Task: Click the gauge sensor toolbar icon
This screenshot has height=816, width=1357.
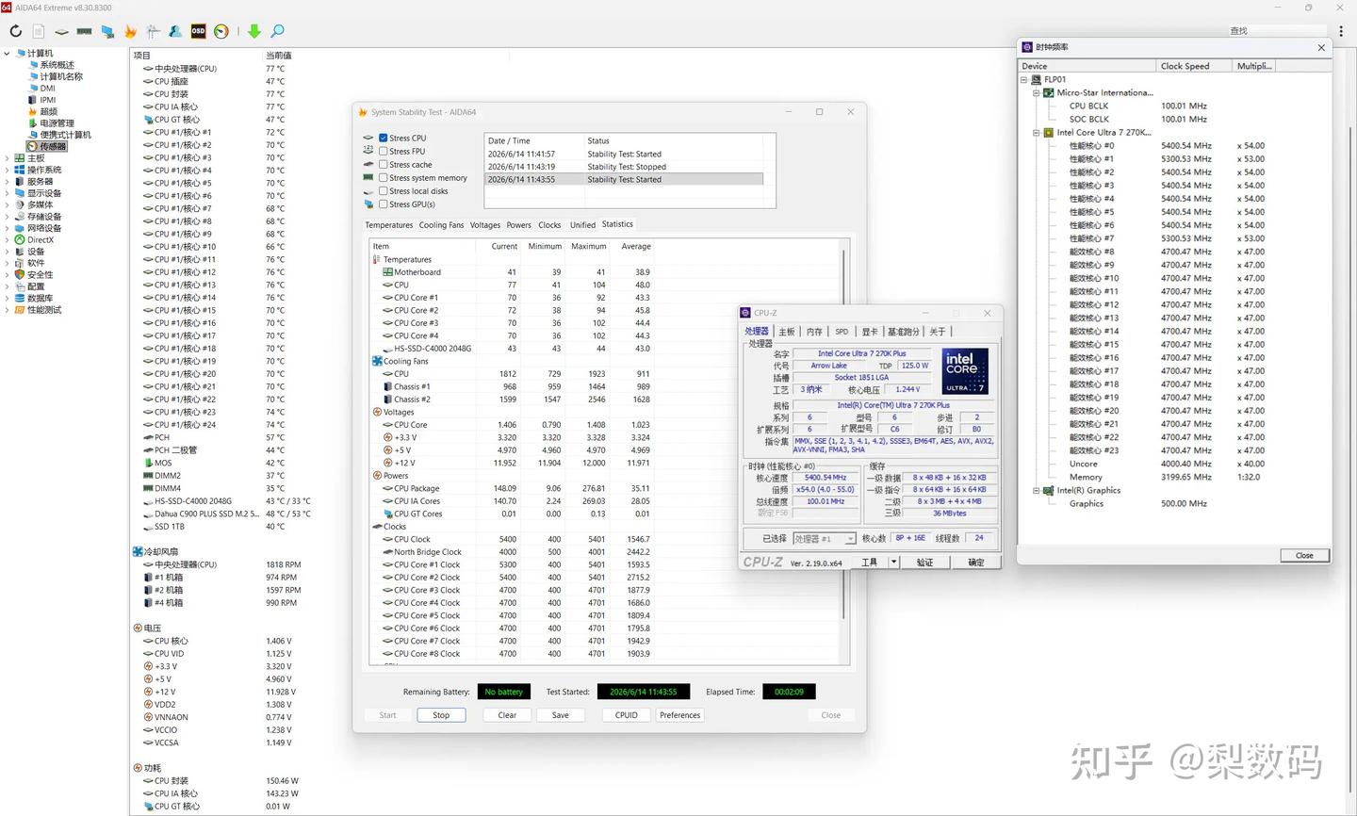Action: click(221, 31)
